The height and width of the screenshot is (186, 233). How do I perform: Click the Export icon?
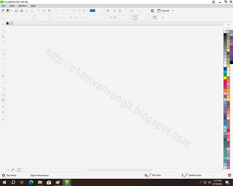[x=79, y=11]
